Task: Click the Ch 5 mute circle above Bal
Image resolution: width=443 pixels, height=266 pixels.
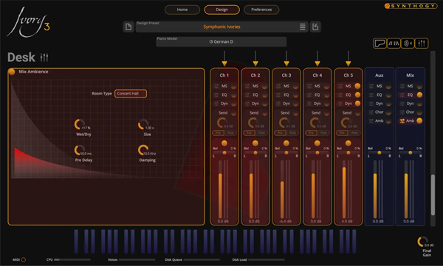Action: coord(348,143)
